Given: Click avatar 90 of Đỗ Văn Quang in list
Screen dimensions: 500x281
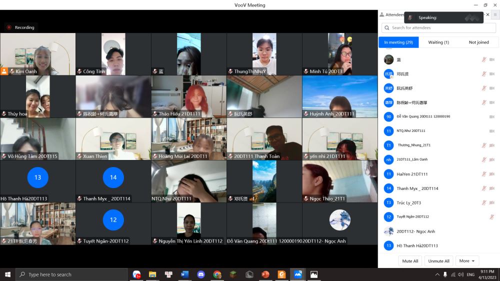Looking at the screenshot, I should [x=388, y=116].
